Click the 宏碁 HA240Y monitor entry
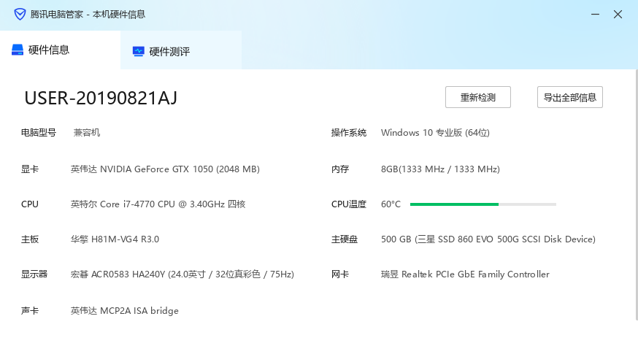638x346 pixels. pyautogui.click(x=182, y=274)
